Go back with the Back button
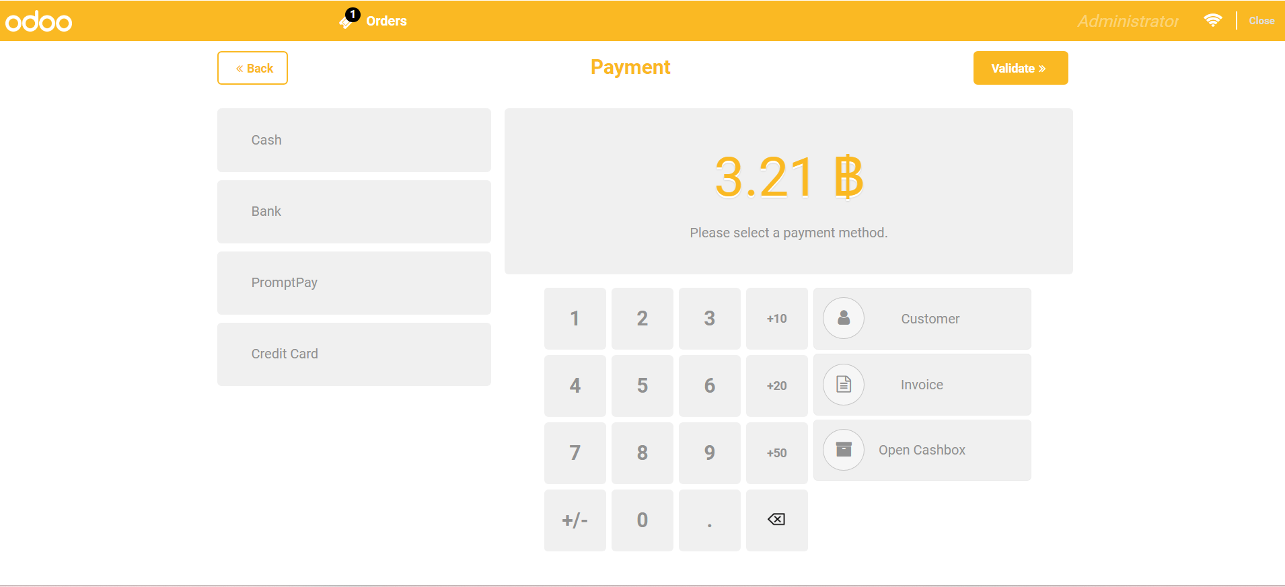The width and height of the screenshot is (1285, 587). tap(252, 68)
